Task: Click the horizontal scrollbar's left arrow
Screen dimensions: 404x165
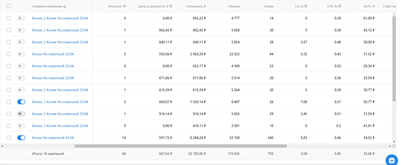Action: coord(2,146)
